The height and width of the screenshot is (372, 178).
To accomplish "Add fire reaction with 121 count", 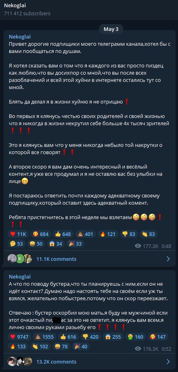I will pyautogui.click(x=108, y=234).
